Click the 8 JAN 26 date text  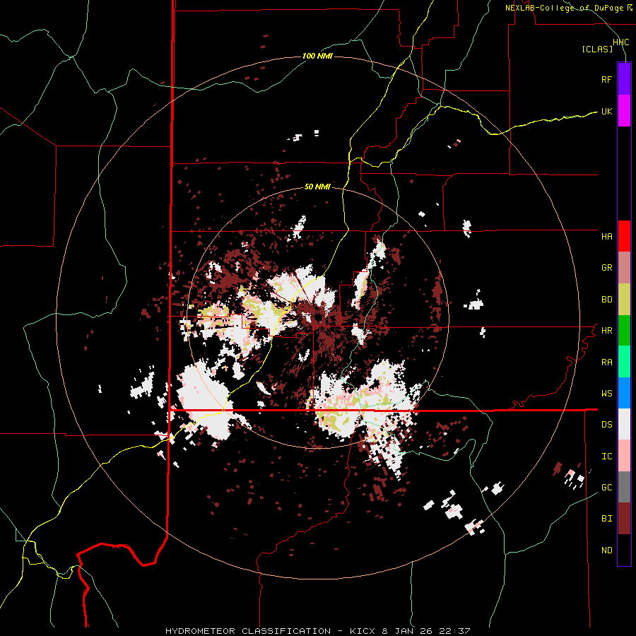click(x=407, y=631)
